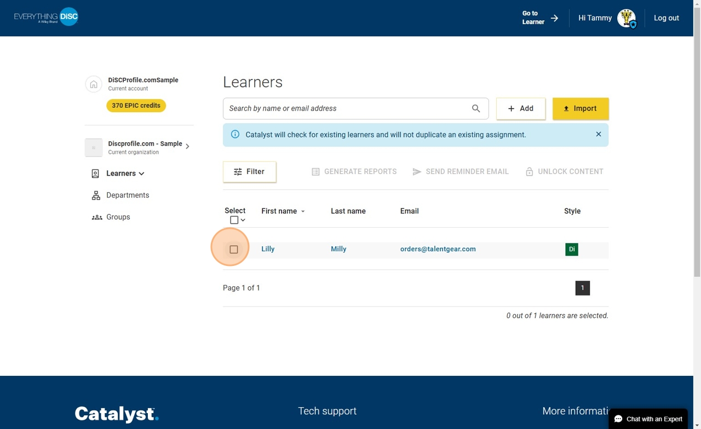Open the Departments section
The height and width of the screenshot is (429, 701).
[128, 195]
